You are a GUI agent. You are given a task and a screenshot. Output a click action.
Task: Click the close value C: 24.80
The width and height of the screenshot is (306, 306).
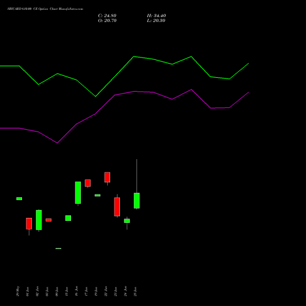pyautogui.click(x=107, y=16)
